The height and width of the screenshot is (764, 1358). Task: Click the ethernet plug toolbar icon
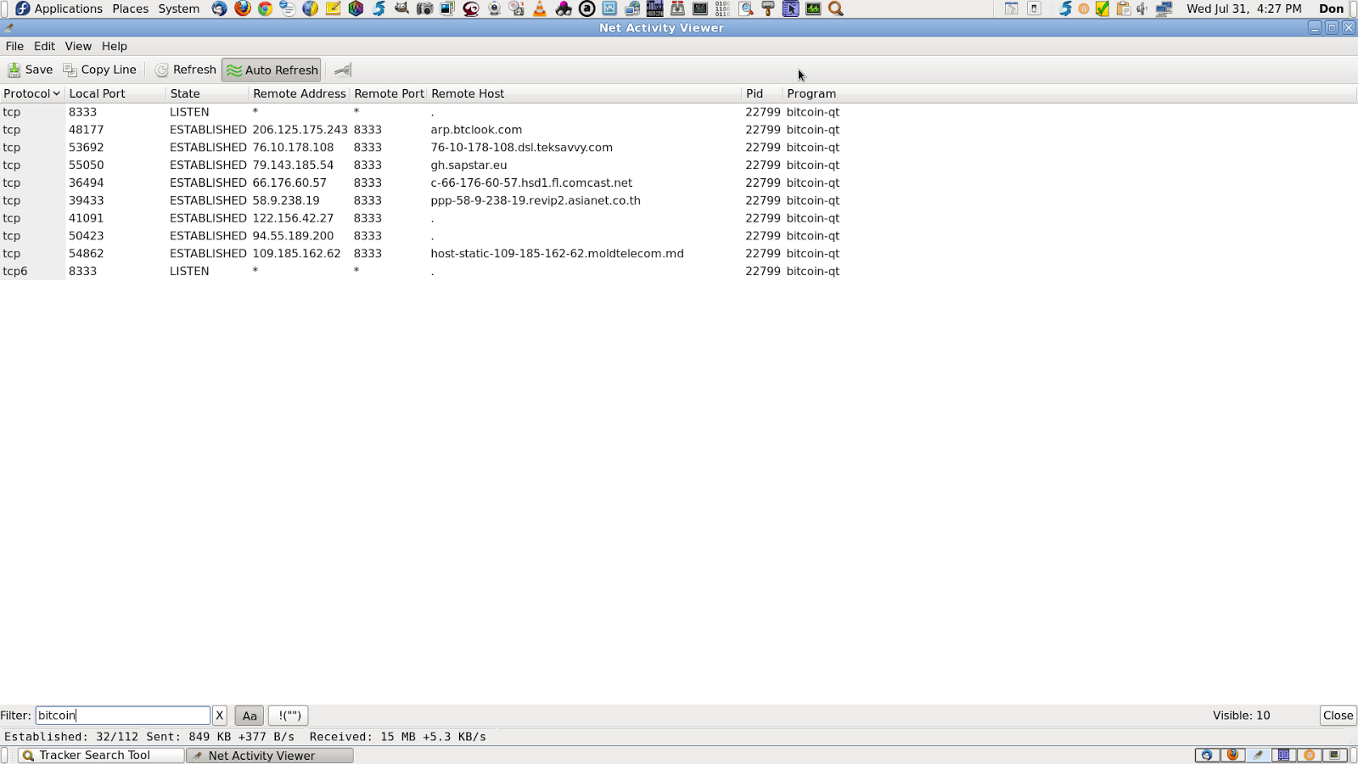pos(342,70)
